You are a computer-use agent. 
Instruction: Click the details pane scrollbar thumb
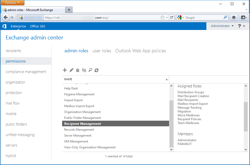246,117
